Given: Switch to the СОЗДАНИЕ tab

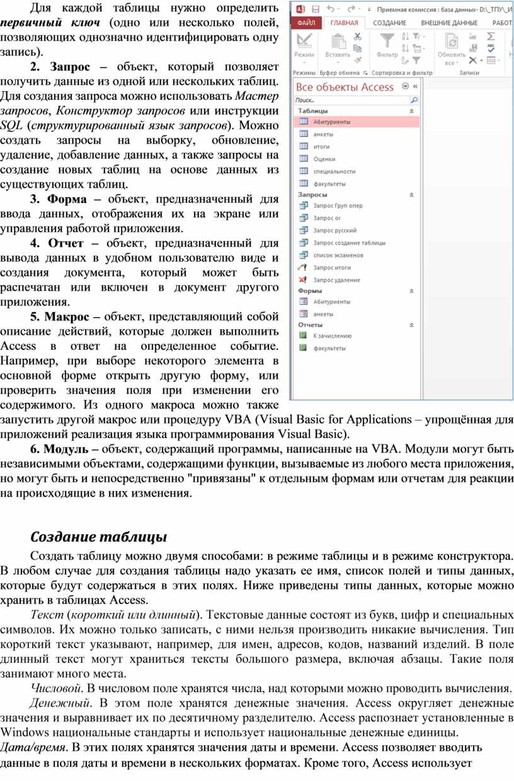Looking at the screenshot, I should (x=389, y=23).
